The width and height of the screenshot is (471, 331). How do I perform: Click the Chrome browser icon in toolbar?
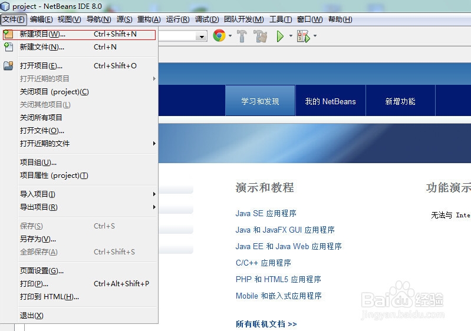(219, 36)
